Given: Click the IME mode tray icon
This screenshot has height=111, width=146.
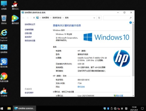Looking at the screenshot, I should [x=126, y=109].
